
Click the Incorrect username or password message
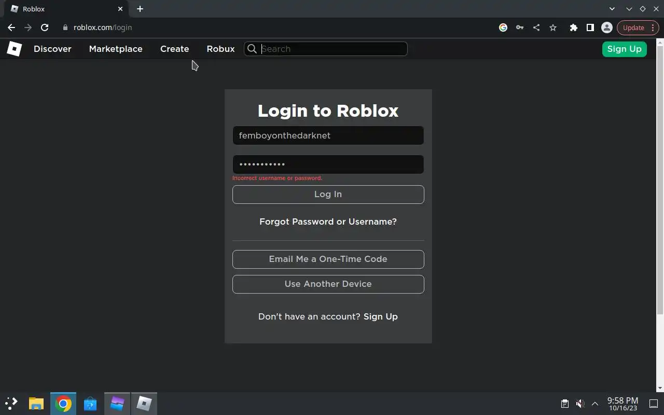[x=278, y=178]
